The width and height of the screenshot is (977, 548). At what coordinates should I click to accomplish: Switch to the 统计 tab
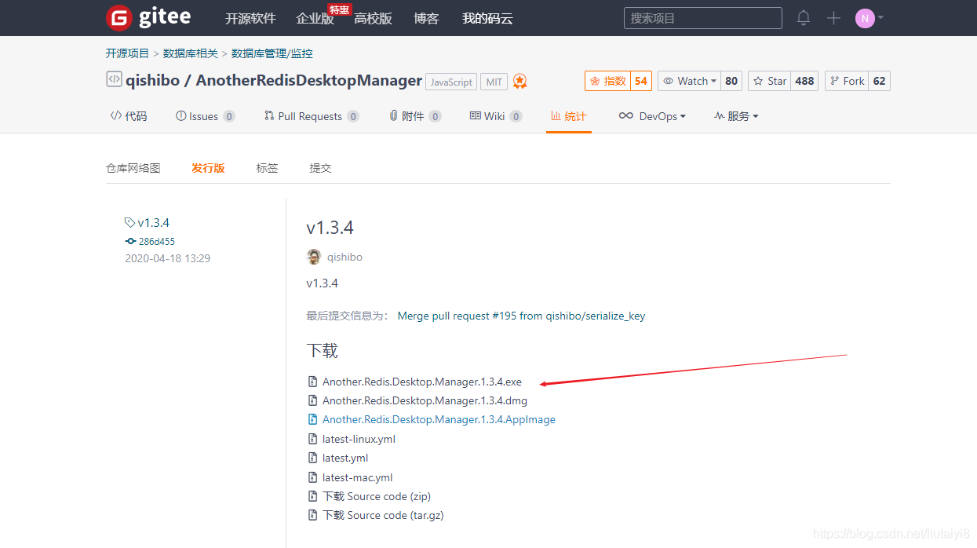[569, 116]
